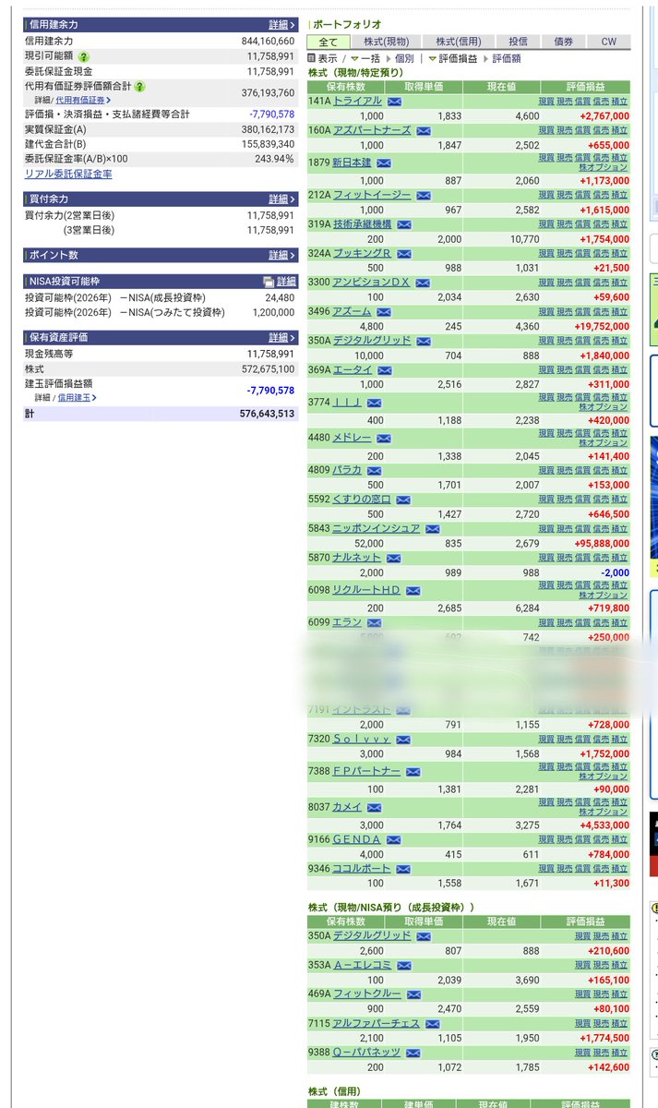Click the 委託保証金率 value 243.94%

[x=274, y=159]
